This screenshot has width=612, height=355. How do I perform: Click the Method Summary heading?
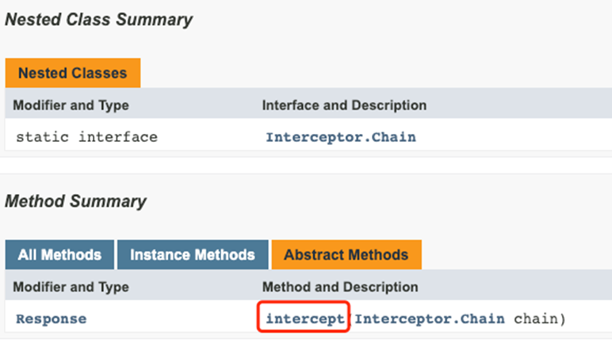tap(75, 201)
